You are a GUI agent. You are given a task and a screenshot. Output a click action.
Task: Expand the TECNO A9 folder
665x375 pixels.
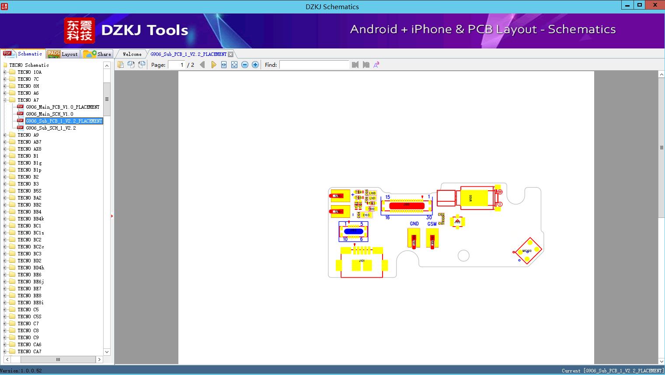pos(5,135)
